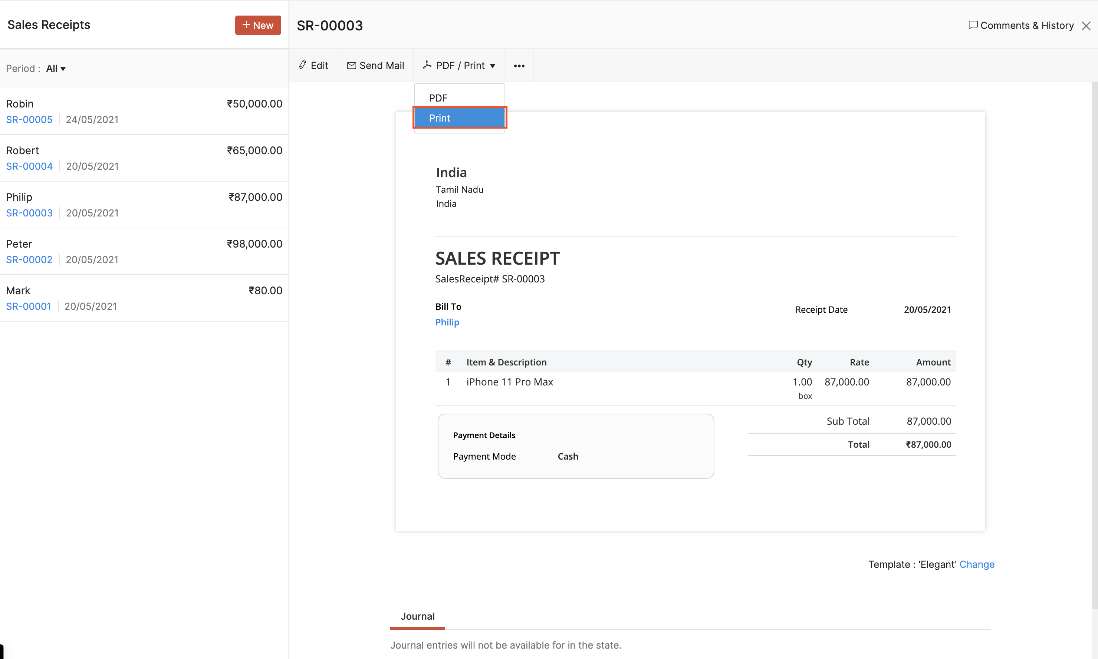Open Mark's SR-00001 receipt

pyautogui.click(x=29, y=306)
